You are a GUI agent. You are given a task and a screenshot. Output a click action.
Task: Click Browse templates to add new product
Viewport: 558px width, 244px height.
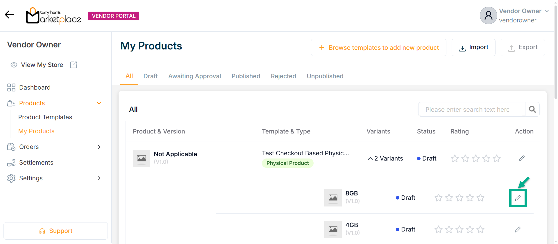(x=378, y=47)
